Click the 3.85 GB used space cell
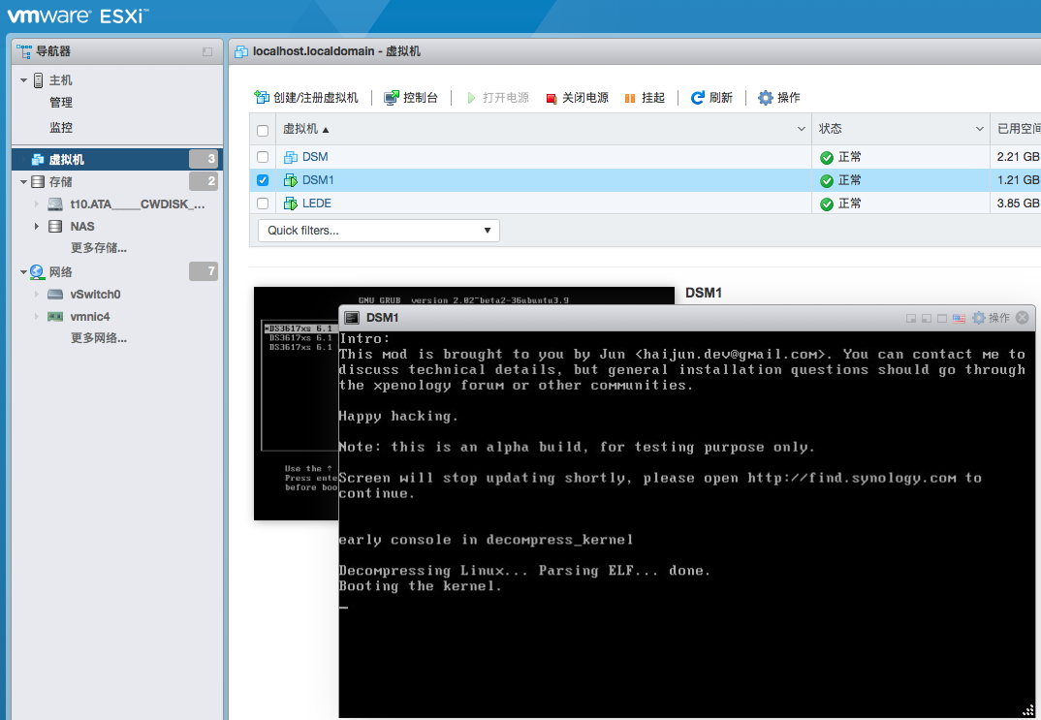The image size is (1041, 720). (1018, 203)
